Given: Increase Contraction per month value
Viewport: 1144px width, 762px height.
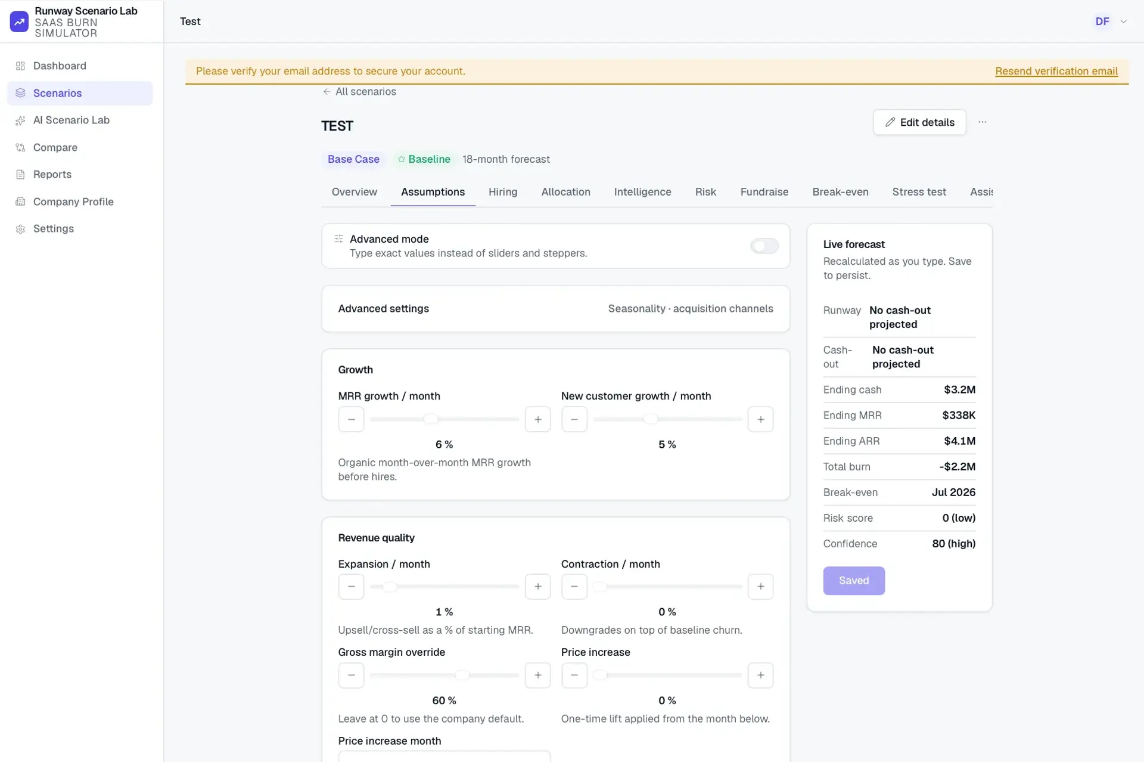Looking at the screenshot, I should click(760, 587).
